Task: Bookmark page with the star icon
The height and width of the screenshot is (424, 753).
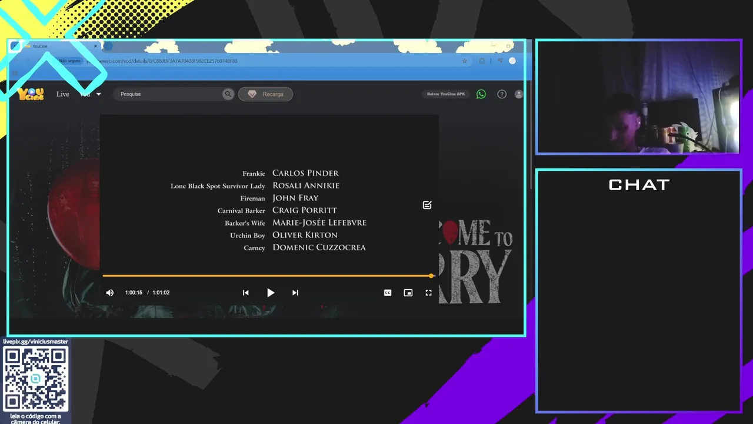Action: (464, 61)
